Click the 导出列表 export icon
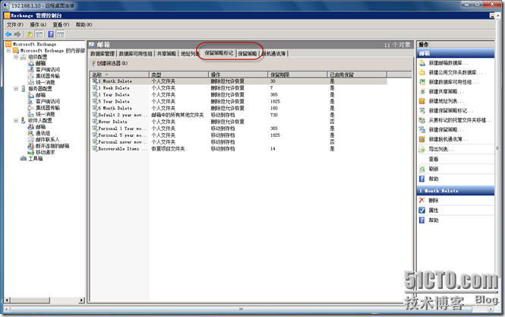 pyautogui.click(x=422, y=149)
